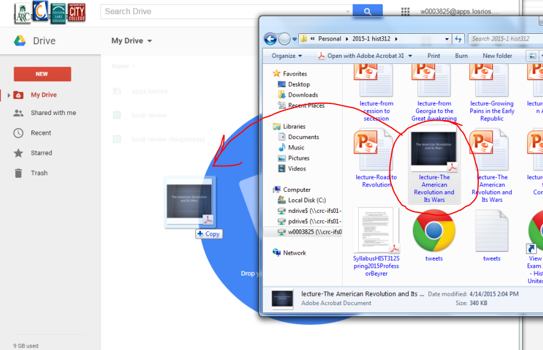
Task: Select Recent Places in Explorer Favorites
Action: click(301, 105)
